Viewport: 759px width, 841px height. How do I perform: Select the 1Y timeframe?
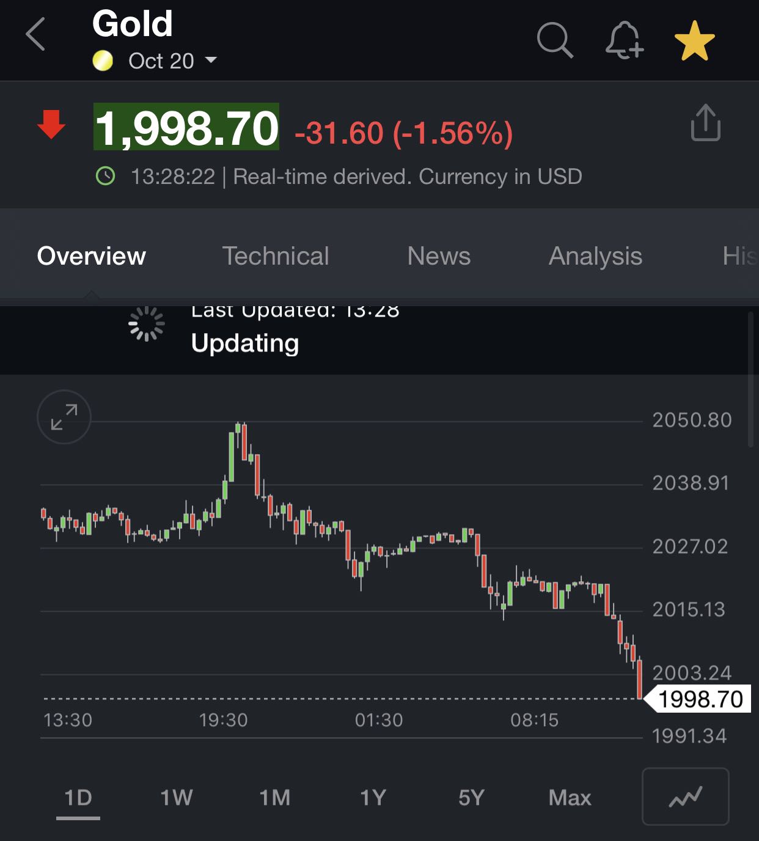(x=373, y=798)
